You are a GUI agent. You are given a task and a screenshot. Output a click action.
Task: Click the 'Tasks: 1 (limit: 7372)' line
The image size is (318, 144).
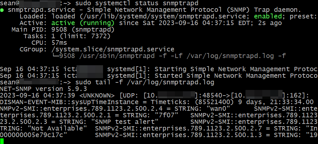(67, 36)
